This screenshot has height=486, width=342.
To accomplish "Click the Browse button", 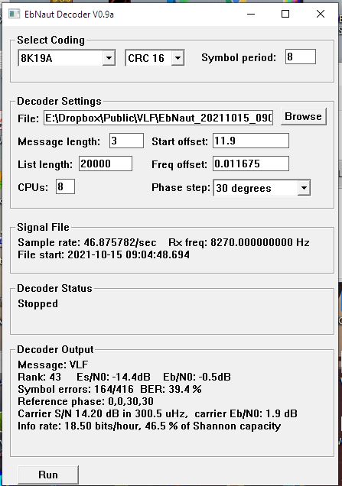I will point(303,117).
